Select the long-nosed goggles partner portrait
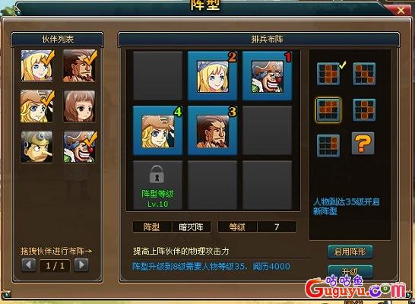Viewport: 415px width, 304px height. click(x=36, y=147)
